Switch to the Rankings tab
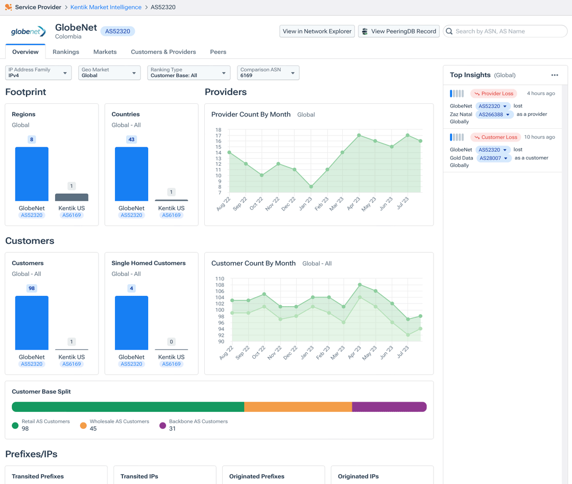The image size is (572, 484). coord(65,52)
